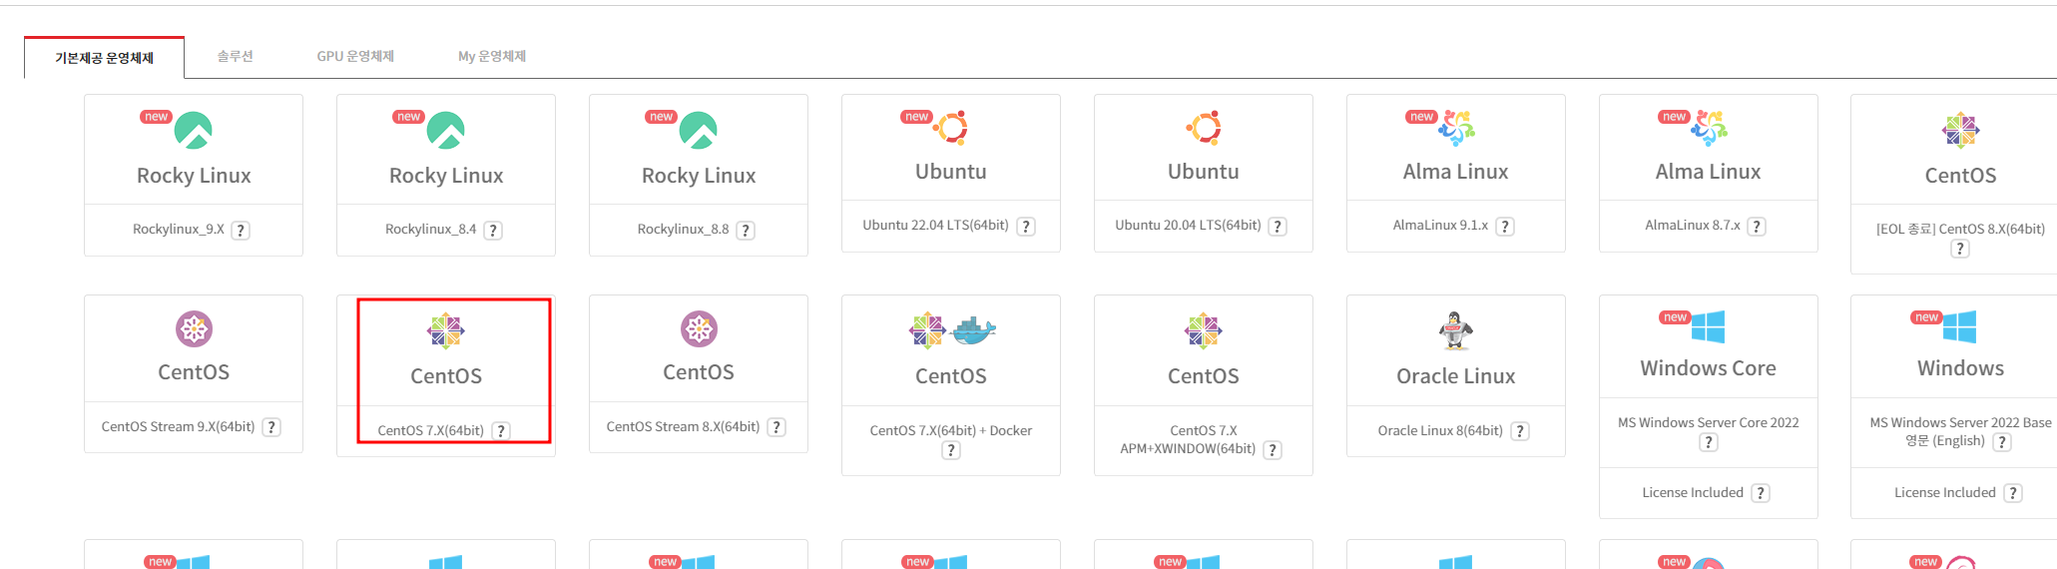Click the Ubuntu 22.04 LTS(64bit) label
This screenshot has height=569, width=2057.
tap(935, 226)
